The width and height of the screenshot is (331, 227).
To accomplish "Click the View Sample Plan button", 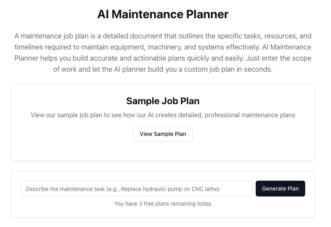I will (163, 134).
